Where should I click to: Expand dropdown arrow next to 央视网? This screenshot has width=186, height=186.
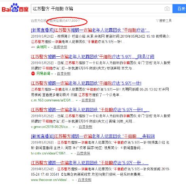pyautogui.click(x=49, y=47)
